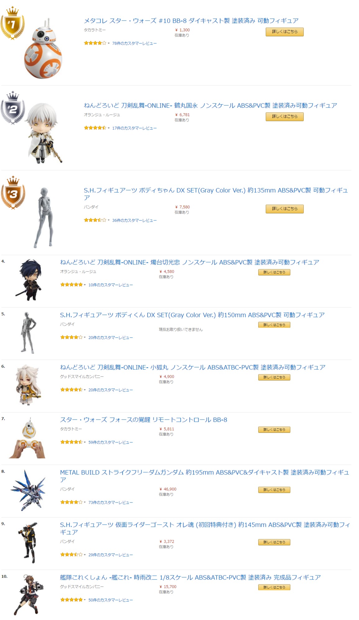The height and width of the screenshot is (620, 359).
Task: Click the ¥ 46,900 price link
Action: pos(168,489)
